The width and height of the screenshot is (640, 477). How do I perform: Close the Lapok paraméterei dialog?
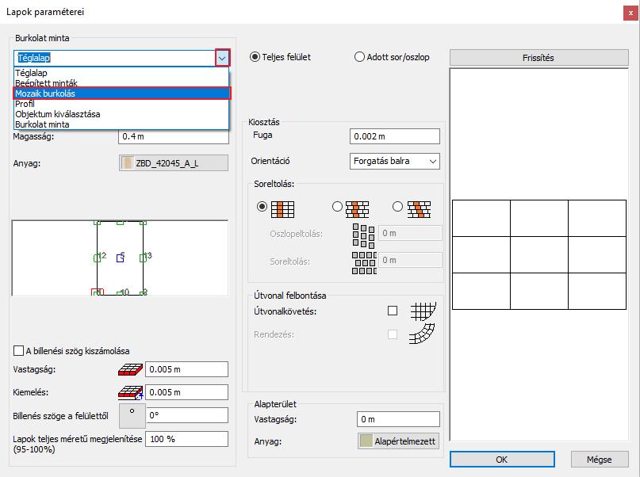(x=630, y=13)
